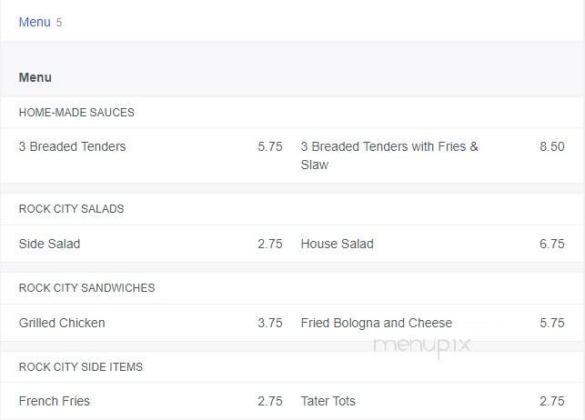Select the Grilled Chicken sandwich
The width and height of the screenshot is (585, 420).
point(62,323)
